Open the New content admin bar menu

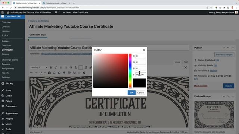click(67, 12)
